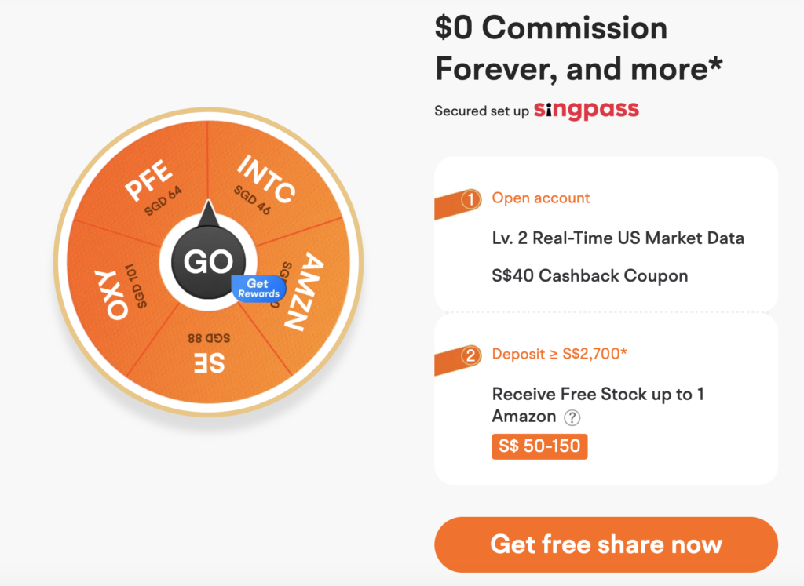This screenshot has width=804, height=586.
Task: Click the S$ 50-150 orange tag
Action: [539, 446]
